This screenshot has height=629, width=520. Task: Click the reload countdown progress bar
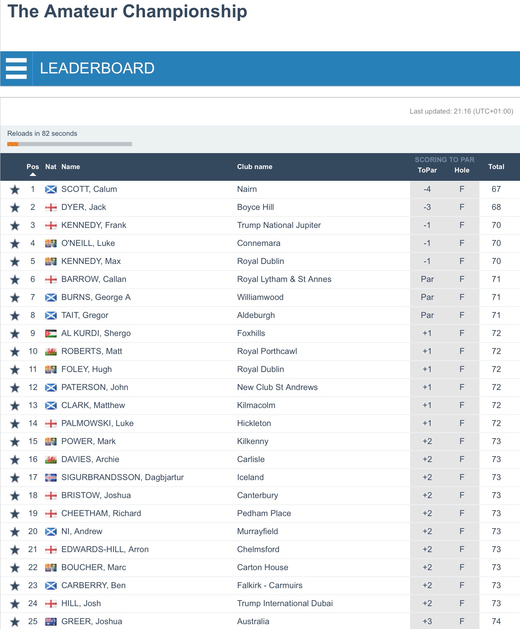pyautogui.click(x=70, y=144)
